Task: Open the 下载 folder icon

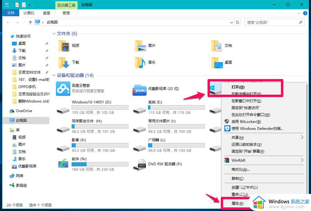Action: [x=64, y=62]
